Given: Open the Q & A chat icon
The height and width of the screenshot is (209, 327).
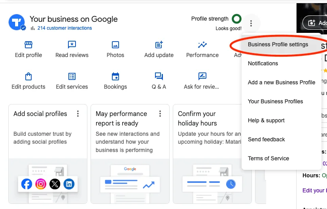Looking at the screenshot, I should tap(159, 76).
